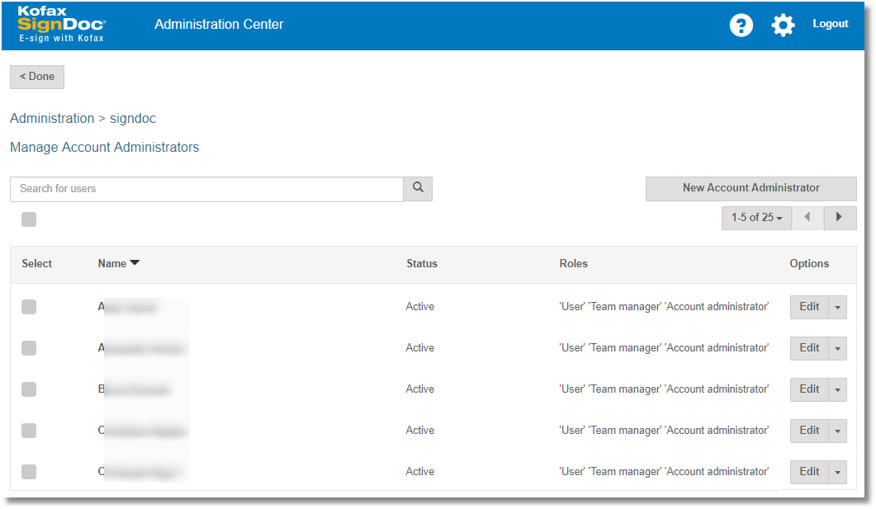
Task: Go to the previous page arrow
Action: click(x=807, y=218)
